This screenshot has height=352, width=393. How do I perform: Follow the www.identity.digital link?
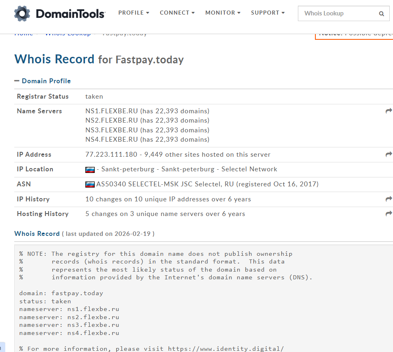pyautogui.click(x=241, y=349)
